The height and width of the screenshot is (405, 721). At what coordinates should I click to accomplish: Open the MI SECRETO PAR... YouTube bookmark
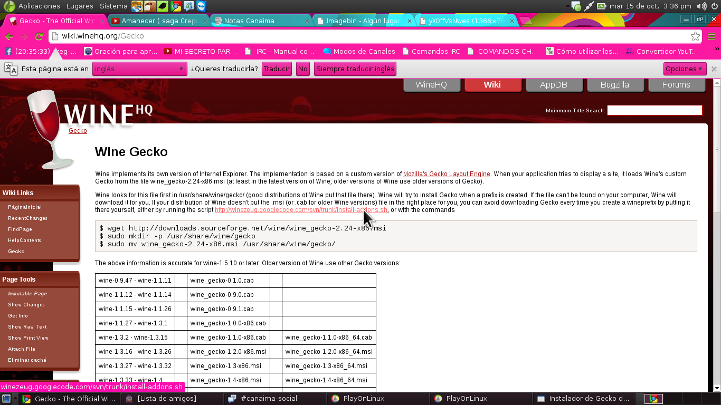200,51
